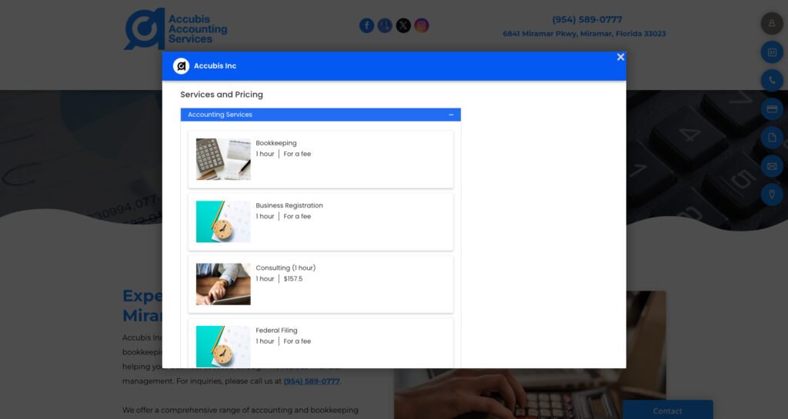The image size is (788, 419).
Task: Open the document file icon in sidebar
Action: point(772,138)
